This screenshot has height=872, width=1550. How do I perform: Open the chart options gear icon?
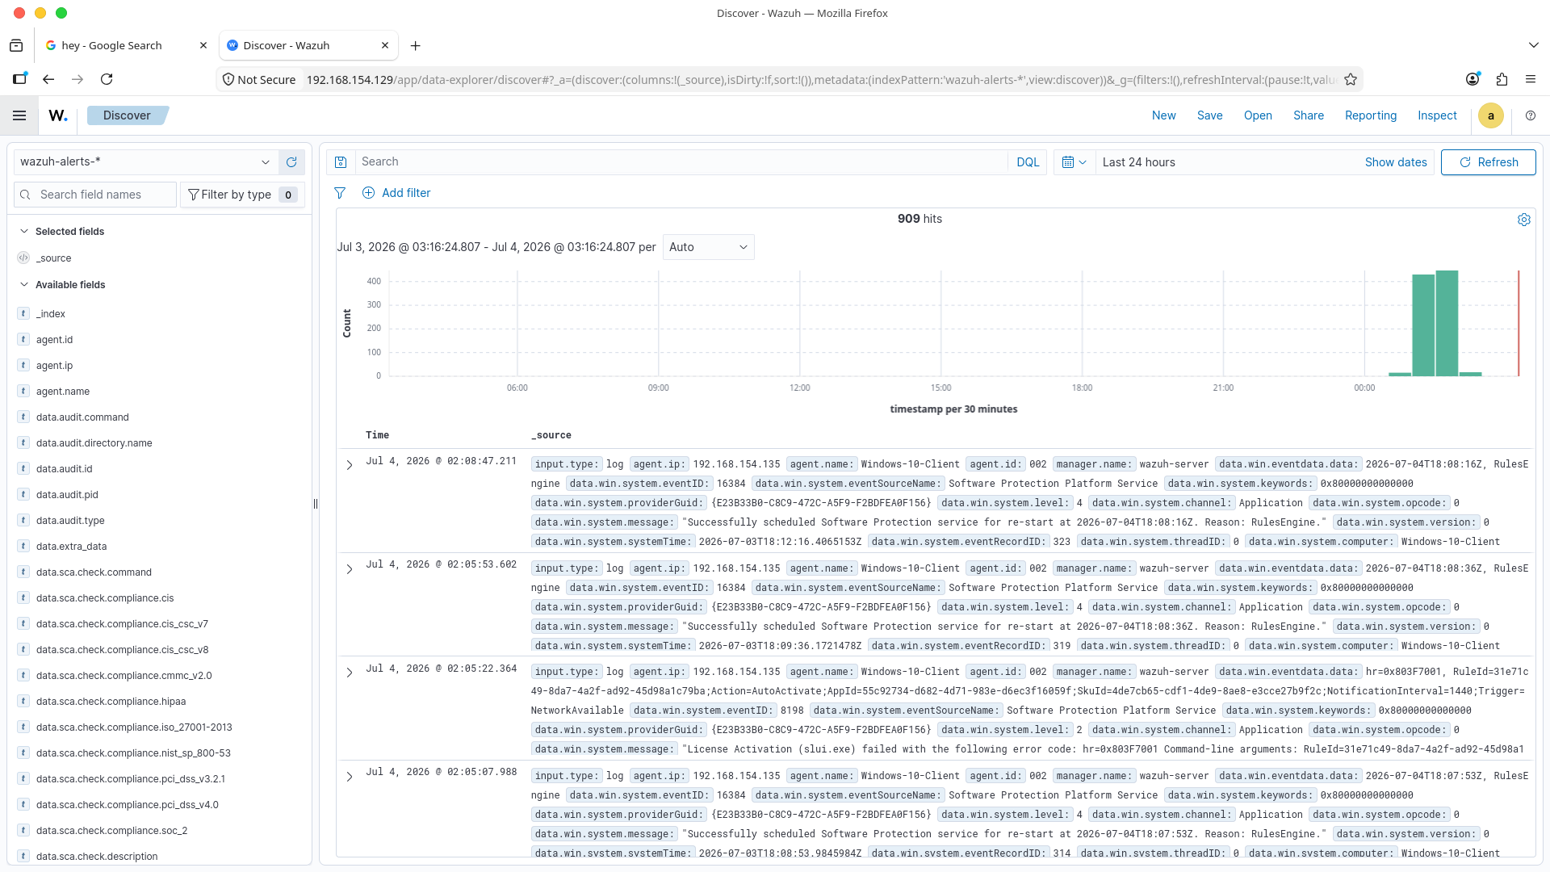1524,220
